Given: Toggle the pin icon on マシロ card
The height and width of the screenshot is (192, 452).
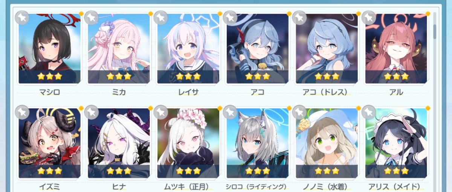Looking at the screenshot, I should point(22,18).
